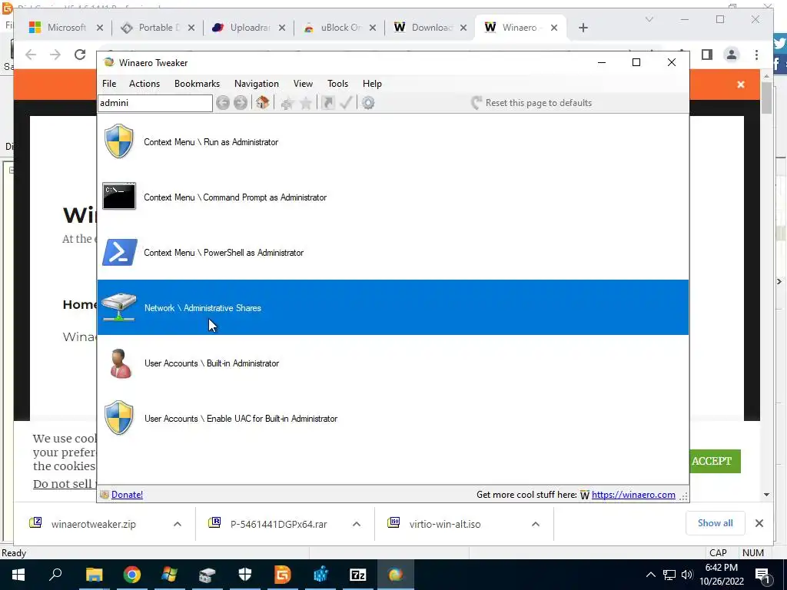Screen dimensions: 787x590
Task: Click Reset this page to defaults
Action: click(x=532, y=103)
